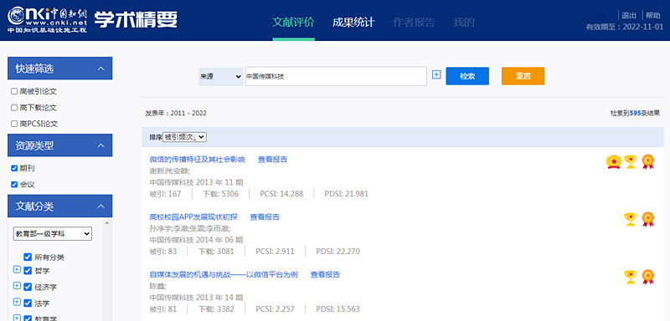Viewport: 670px width, 321px height.
Task: View report for 高校校园APP article
Action: 265,217
